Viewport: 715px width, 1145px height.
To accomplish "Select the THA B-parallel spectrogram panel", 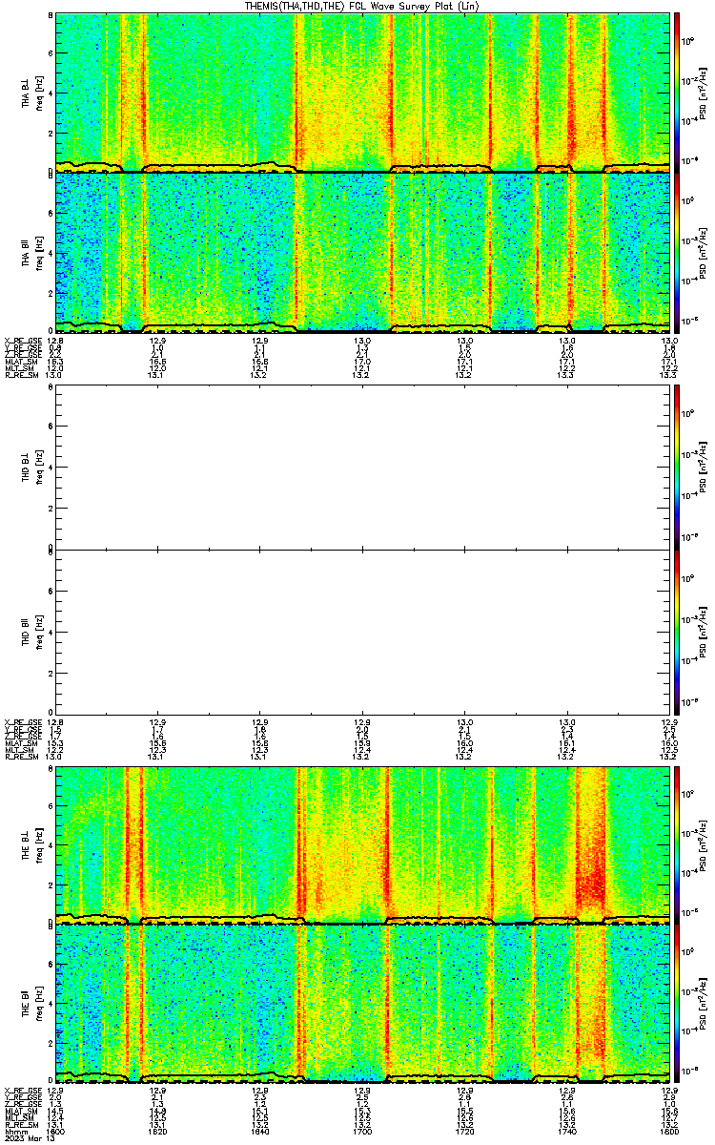I will coord(362,252).
